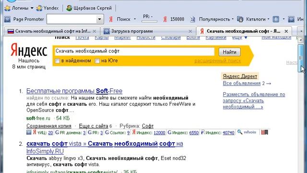
Task: Click the Найти search button
Action: coord(229,52)
